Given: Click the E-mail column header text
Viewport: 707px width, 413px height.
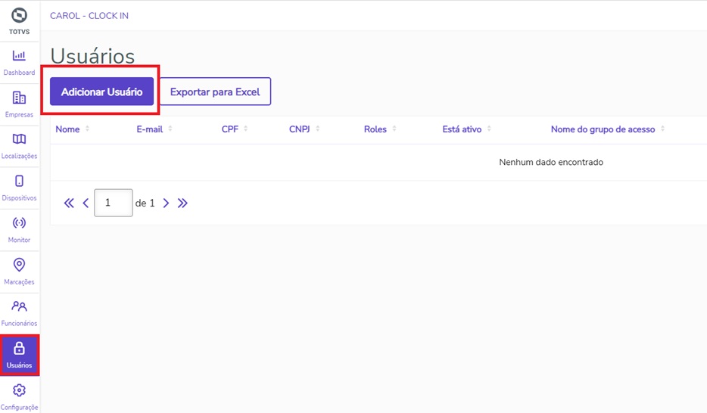Looking at the screenshot, I should pyautogui.click(x=150, y=129).
